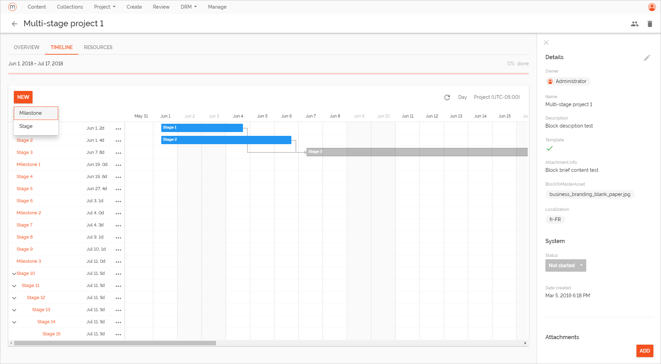Viewport: 661px width, 364px height.
Task: Open the collaborators people icon
Action: [x=634, y=24]
